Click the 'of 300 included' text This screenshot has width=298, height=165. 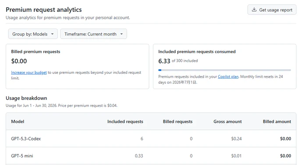(x=185, y=61)
